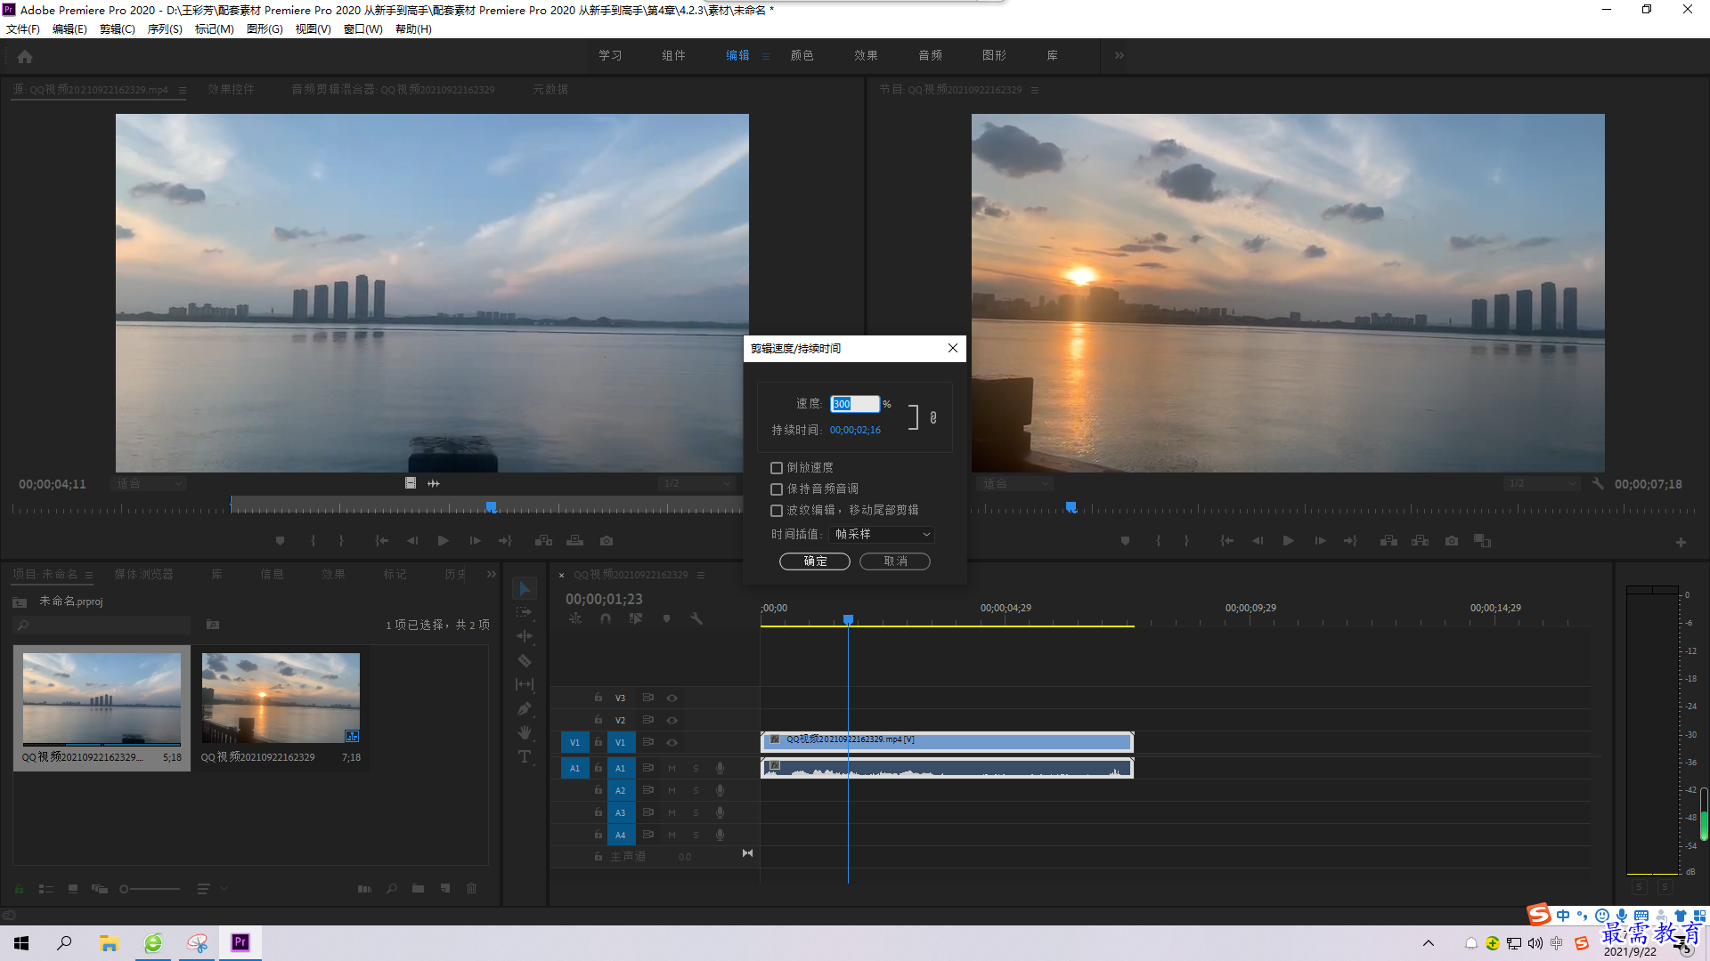Open 时间插值 帧采样 dropdown
This screenshot has height=961, width=1710.
point(882,534)
